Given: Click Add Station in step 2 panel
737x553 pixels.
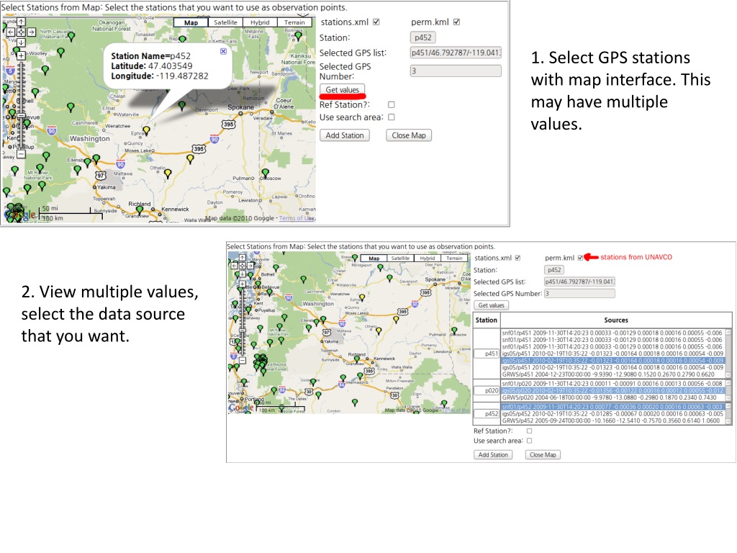Looking at the screenshot, I should (493, 455).
